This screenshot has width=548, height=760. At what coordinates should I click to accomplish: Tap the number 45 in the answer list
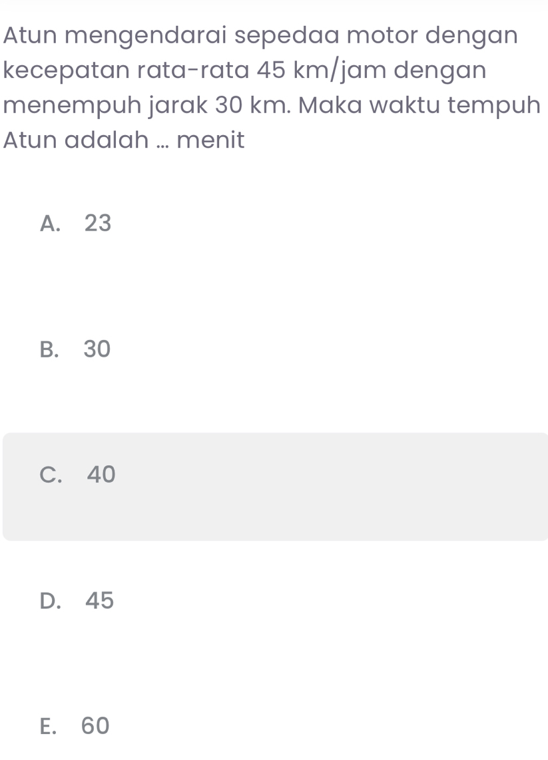coord(100,601)
